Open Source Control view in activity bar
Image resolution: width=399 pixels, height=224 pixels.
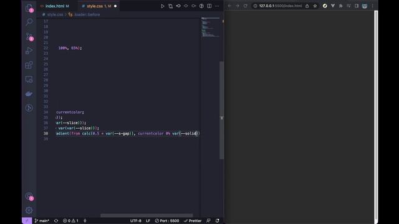(x=29, y=36)
